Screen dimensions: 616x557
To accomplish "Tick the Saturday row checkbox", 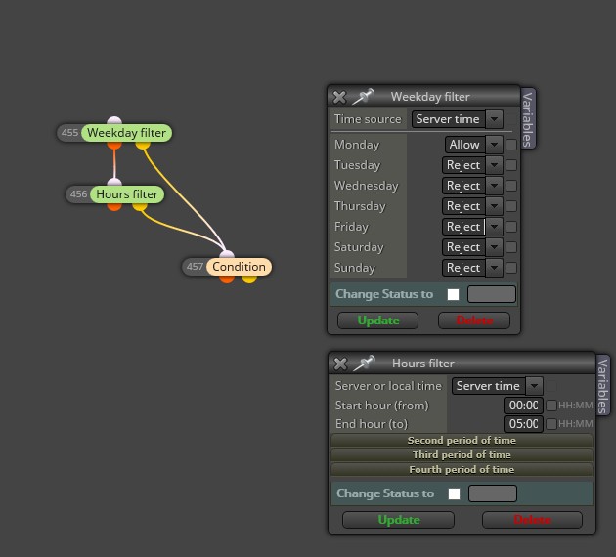I will click(x=511, y=247).
